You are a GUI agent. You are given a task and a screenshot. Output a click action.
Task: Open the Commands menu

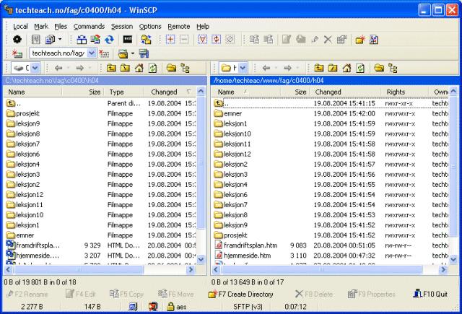coord(89,27)
